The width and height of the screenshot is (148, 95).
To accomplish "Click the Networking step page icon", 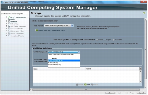I will point(9,23).
